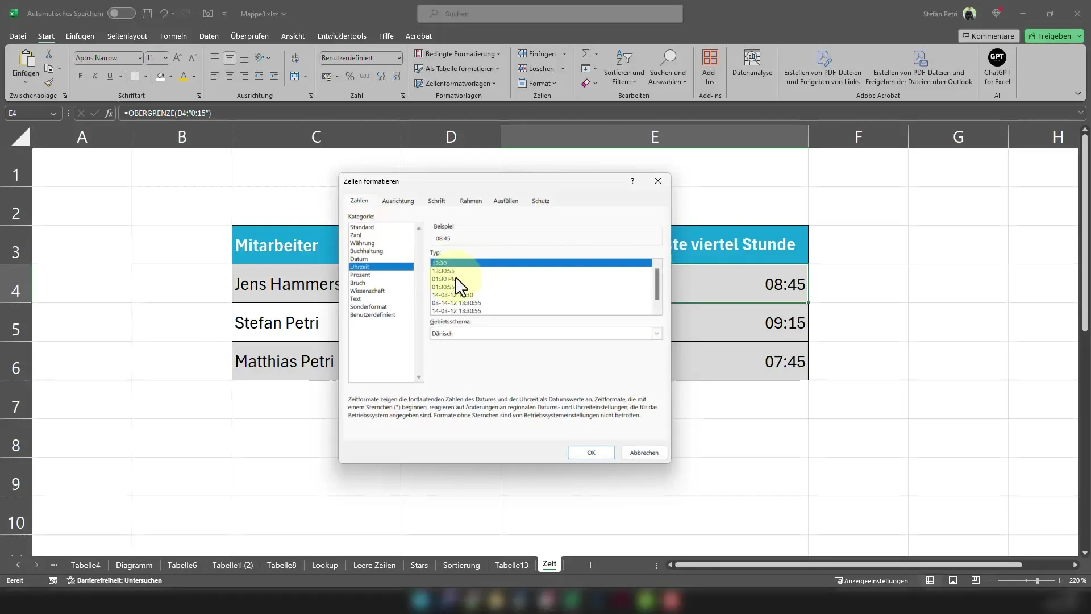The width and height of the screenshot is (1091, 614).
Task: Open the Benutzerdefiniert number format dropdown
Action: pos(399,58)
